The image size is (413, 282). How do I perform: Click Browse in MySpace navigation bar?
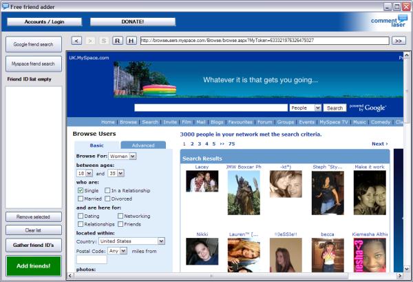(x=128, y=122)
